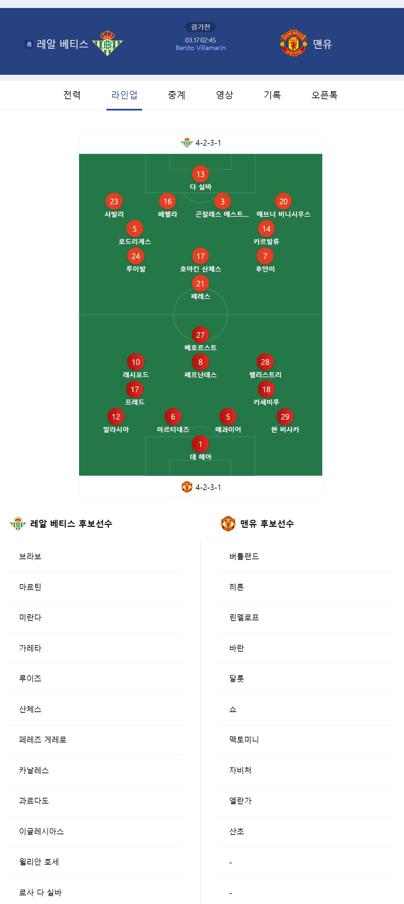Click the 맨유 team name link
Screen dimensions: 404x904
click(322, 44)
